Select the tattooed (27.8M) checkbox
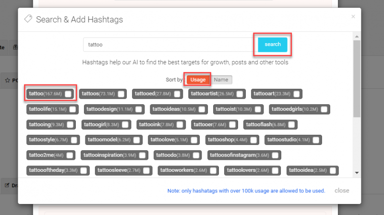This screenshot has height=215, width=384. point(178,94)
